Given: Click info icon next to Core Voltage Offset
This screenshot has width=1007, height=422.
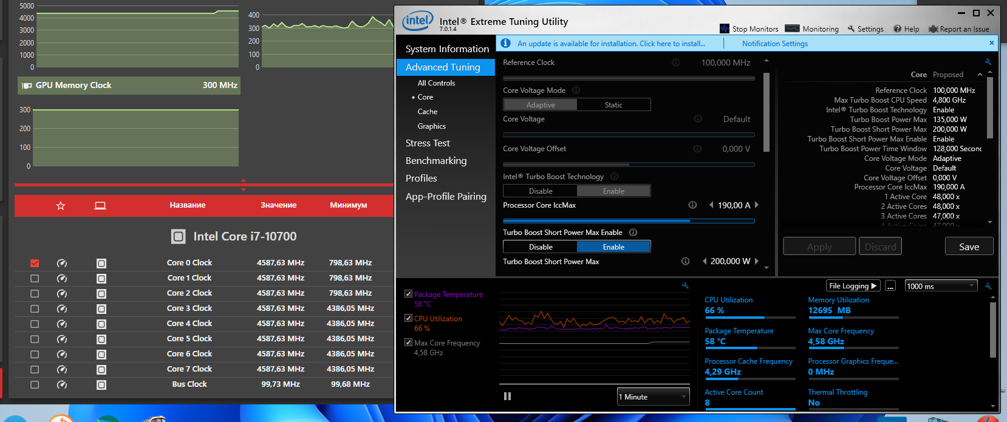Looking at the screenshot, I should 697,149.
